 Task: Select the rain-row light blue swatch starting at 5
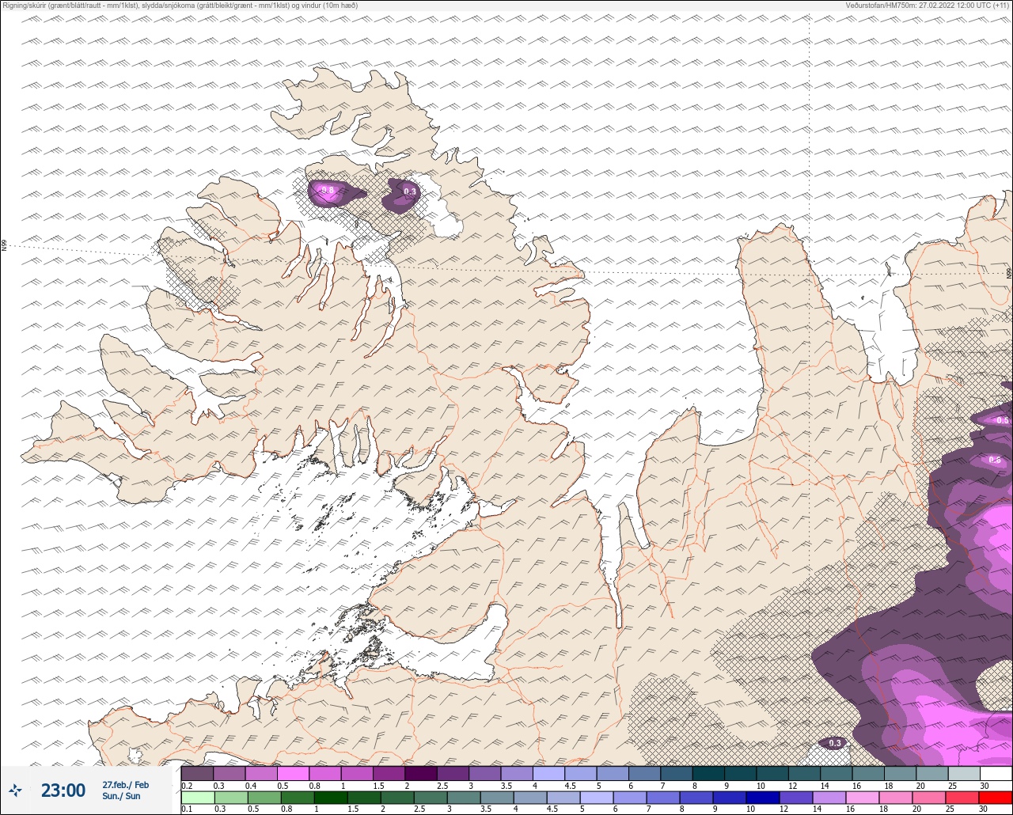[x=597, y=798]
